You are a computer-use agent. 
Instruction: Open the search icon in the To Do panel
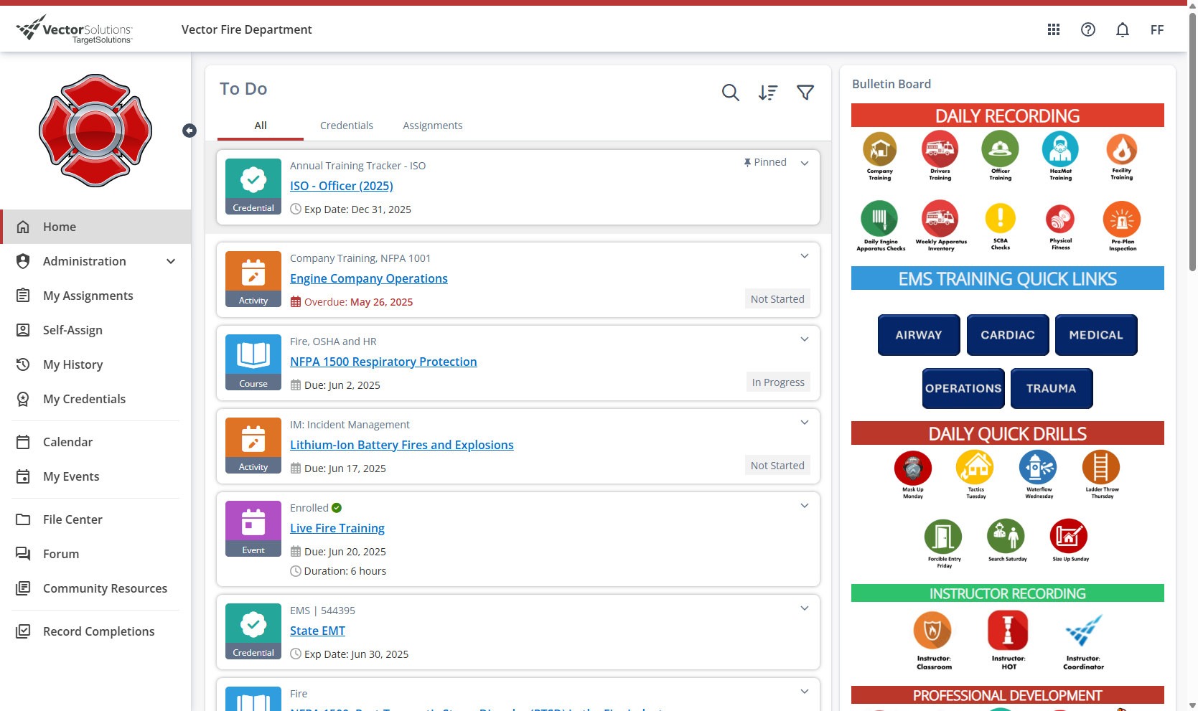coord(731,93)
